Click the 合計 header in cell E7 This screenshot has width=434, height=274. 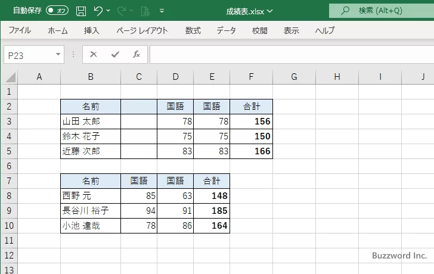pos(212,181)
